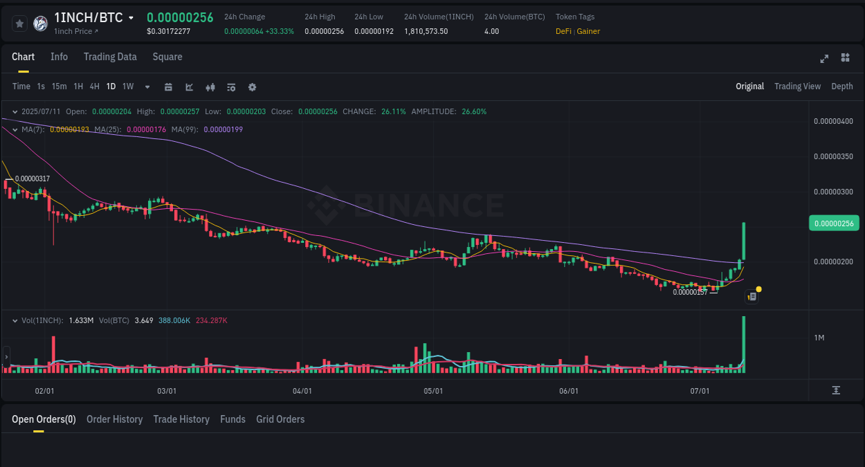Open the drawing tools line chart icon
865x467 pixels.
point(190,87)
